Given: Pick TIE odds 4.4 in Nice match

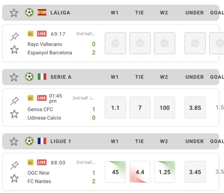Looking at the screenshot, I should (x=140, y=172).
